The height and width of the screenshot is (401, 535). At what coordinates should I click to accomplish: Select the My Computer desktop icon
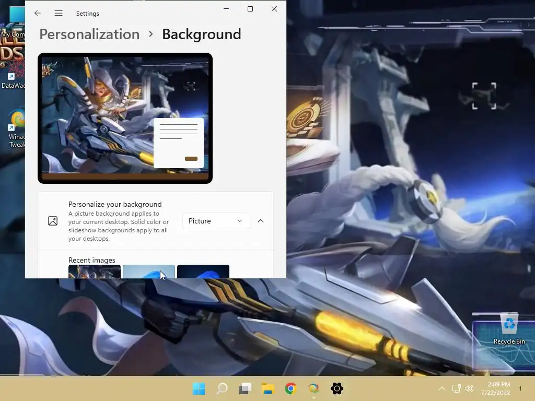pos(13,22)
